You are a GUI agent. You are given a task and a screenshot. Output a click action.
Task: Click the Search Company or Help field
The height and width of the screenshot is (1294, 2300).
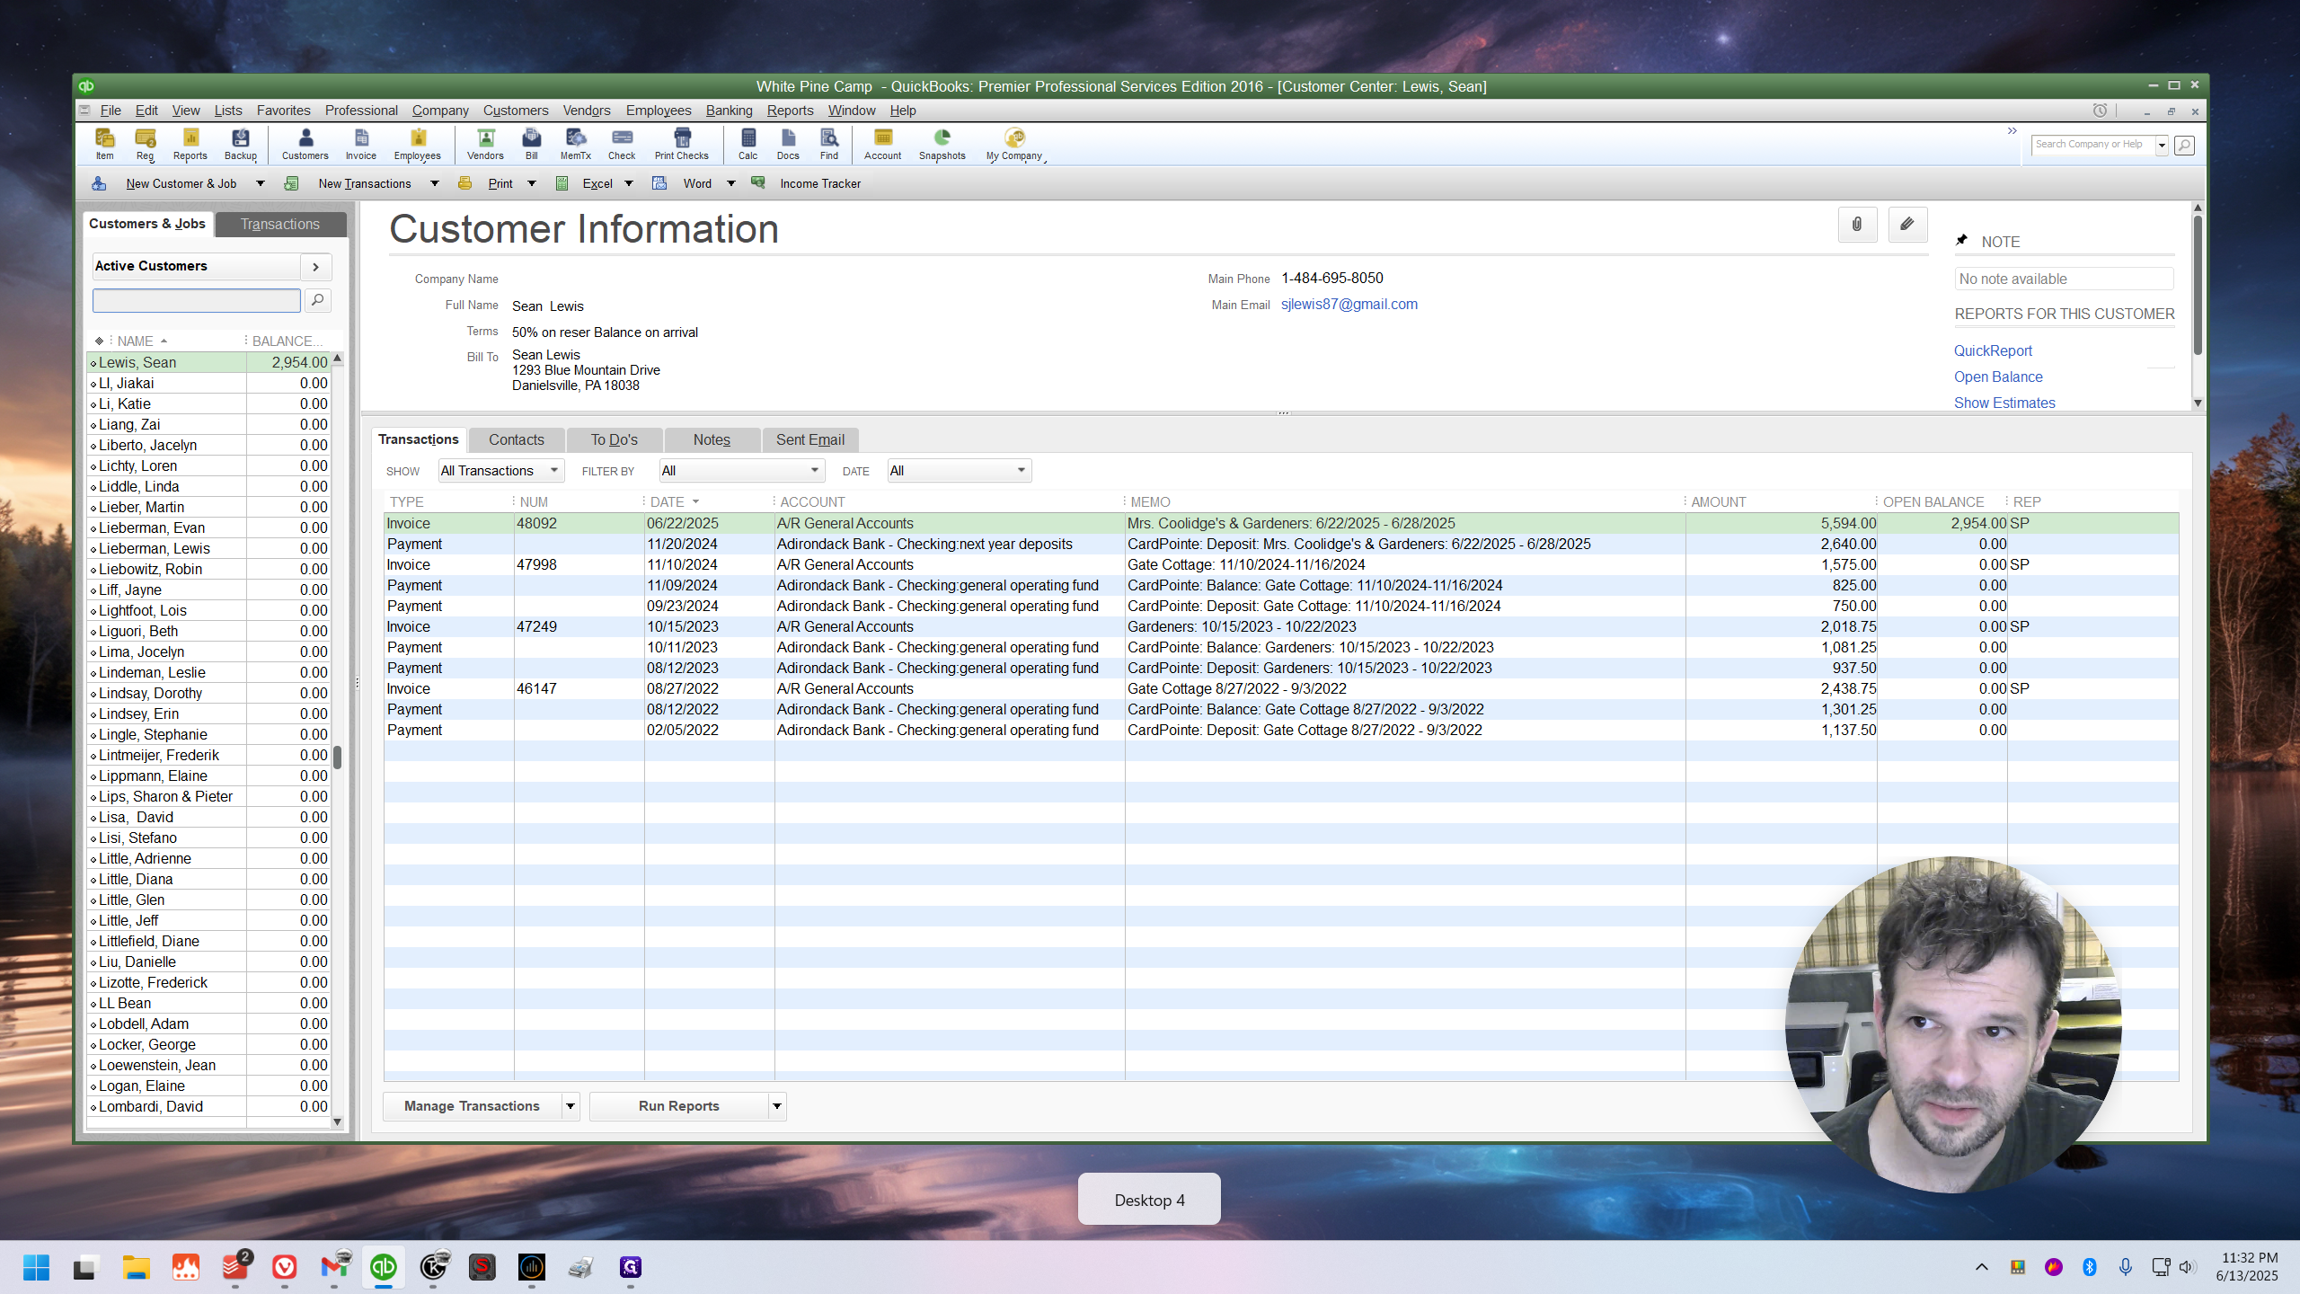[2093, 145]
